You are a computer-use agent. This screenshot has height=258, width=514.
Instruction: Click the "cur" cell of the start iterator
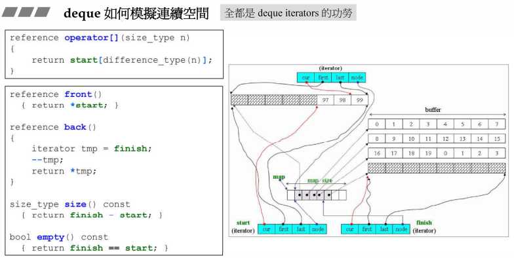(x=266, y=229)
